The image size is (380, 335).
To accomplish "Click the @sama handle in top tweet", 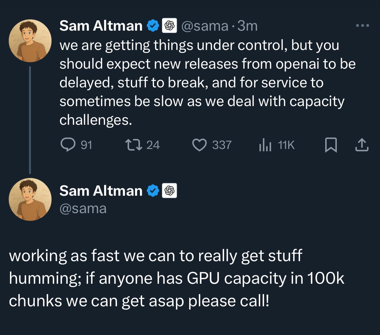I will (x=205, y=26).
